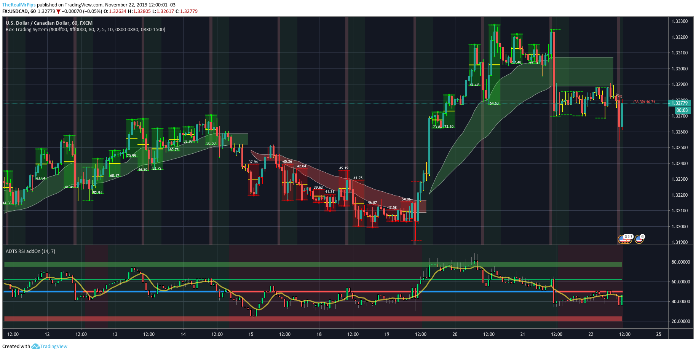Click the 1.33300 price axis label
Screen dimensions: 696x353
680,21
